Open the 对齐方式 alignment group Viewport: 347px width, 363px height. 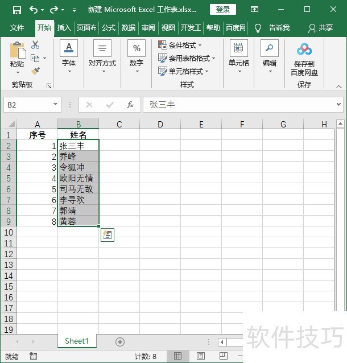[102, 56]
